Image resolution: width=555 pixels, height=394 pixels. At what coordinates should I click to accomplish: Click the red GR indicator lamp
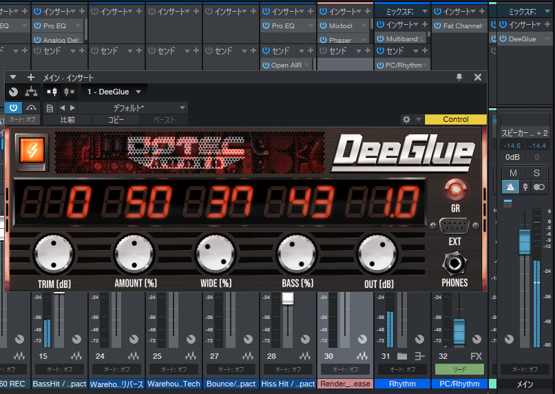pos(455,189)
